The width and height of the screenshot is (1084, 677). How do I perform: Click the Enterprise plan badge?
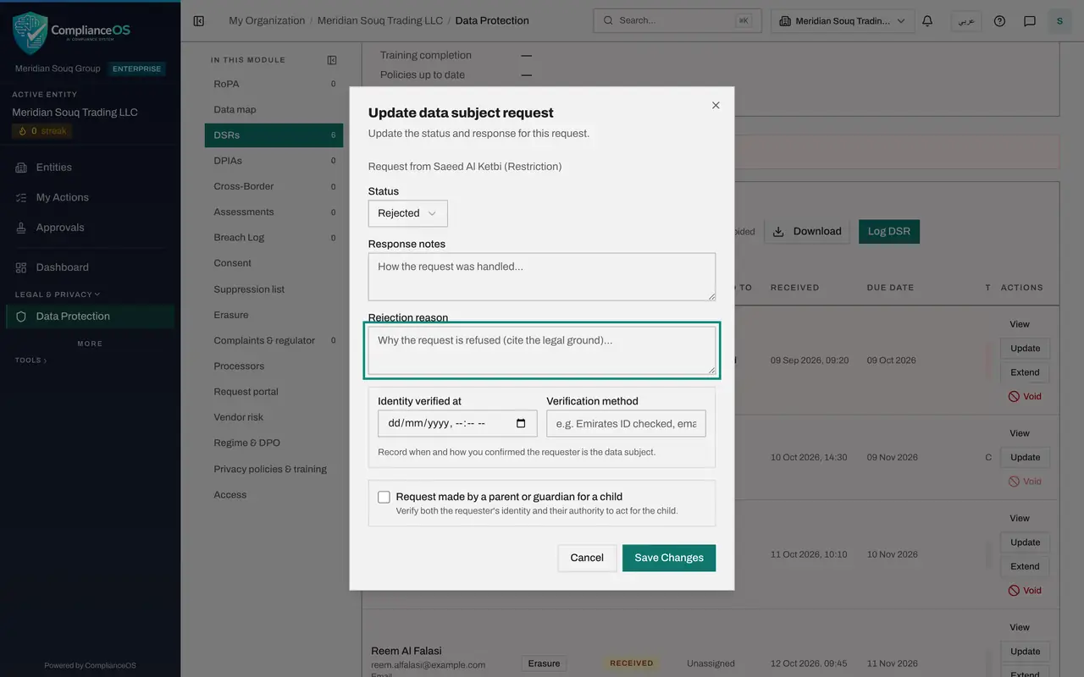[x=137, y=69]
